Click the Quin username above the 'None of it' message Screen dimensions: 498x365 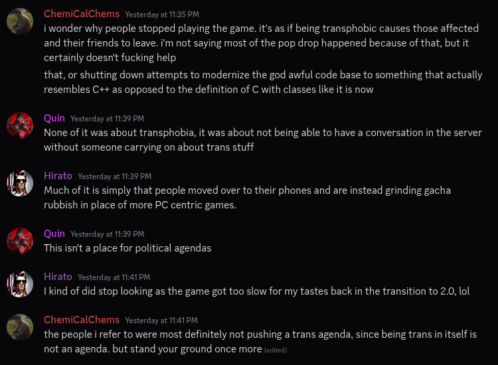(x=54, y=117)
